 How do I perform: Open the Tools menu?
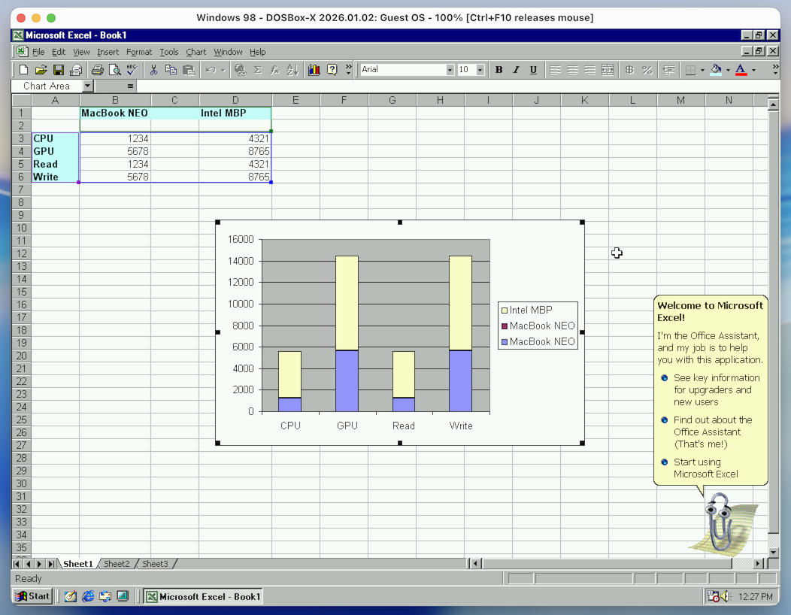(x=169, y=52)
